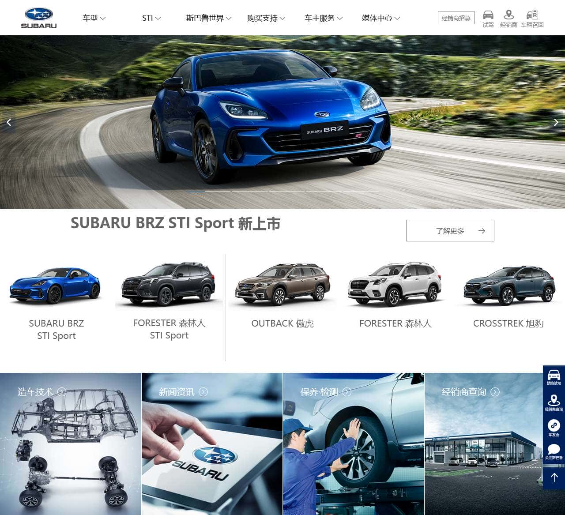565x515 pixels.
Task: Select the brown Outback car thumbnail
Action: (282, 285)
